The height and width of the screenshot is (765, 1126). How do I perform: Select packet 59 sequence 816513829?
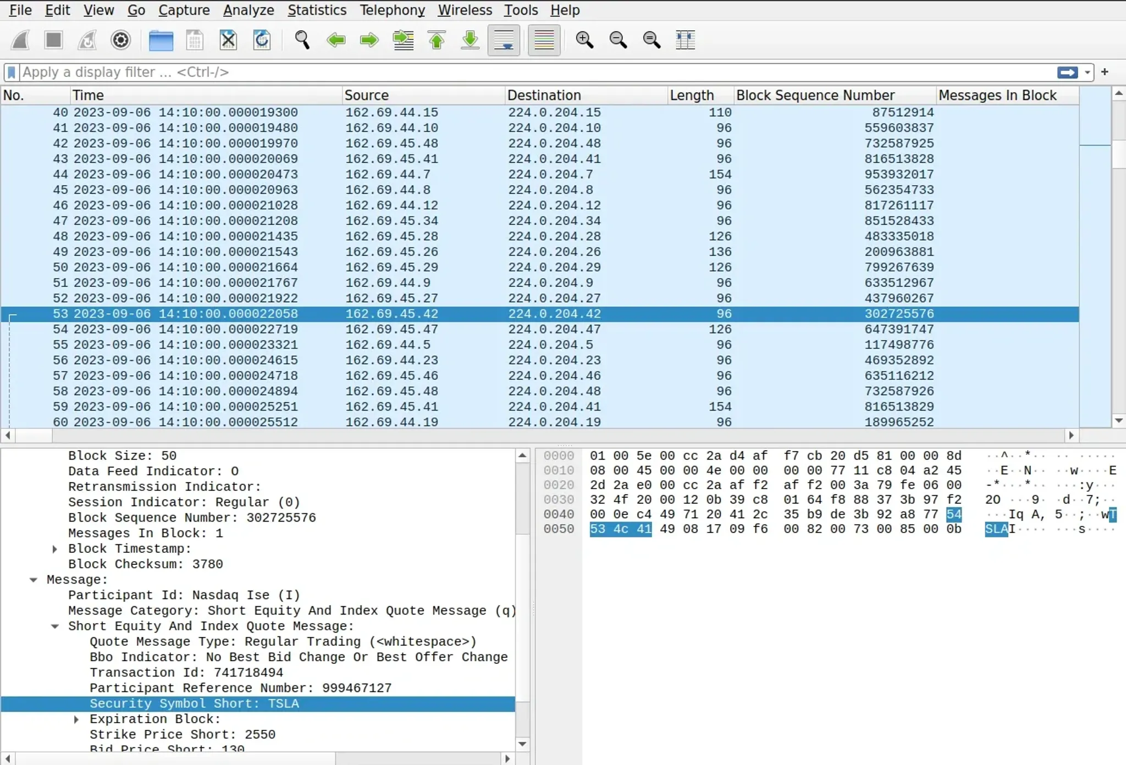[539, 407]
